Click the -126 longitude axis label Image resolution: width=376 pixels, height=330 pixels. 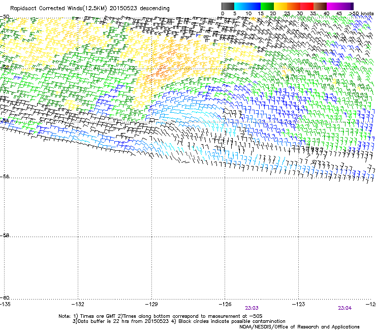point(225,304)
